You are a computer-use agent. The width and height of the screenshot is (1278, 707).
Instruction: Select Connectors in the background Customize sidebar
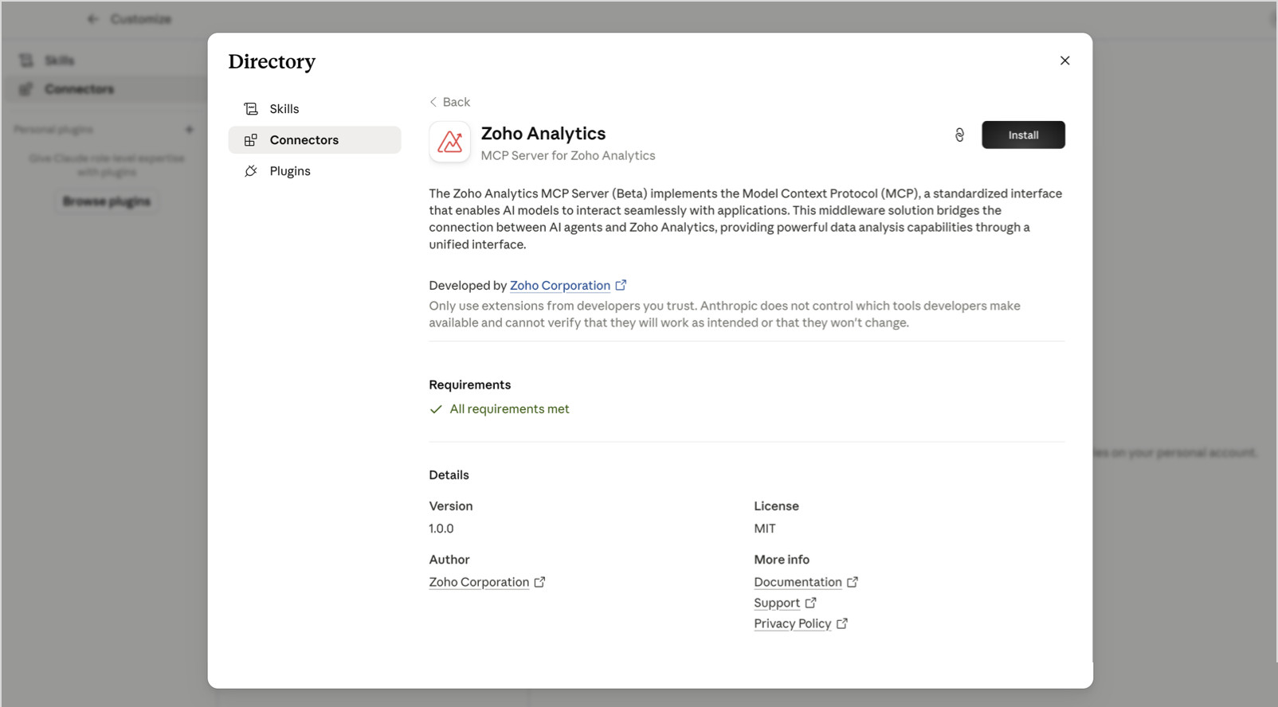pyautogui.click(x=104, y=89)
